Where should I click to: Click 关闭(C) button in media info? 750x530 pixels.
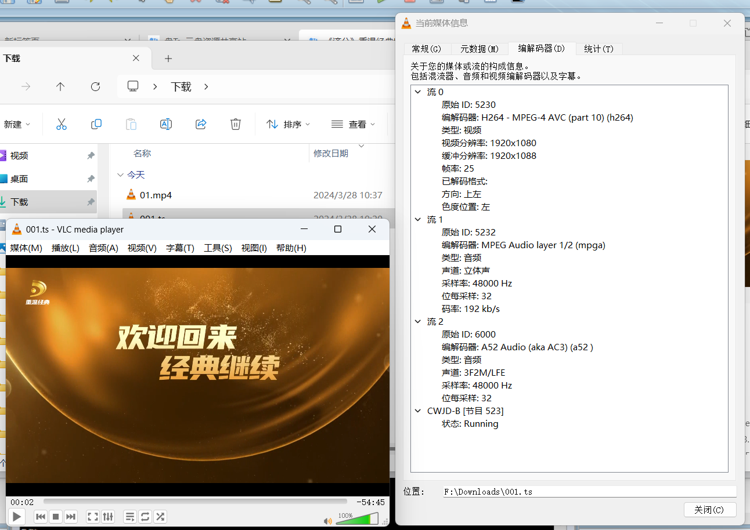pyautogui.click(x=710, y=510)
